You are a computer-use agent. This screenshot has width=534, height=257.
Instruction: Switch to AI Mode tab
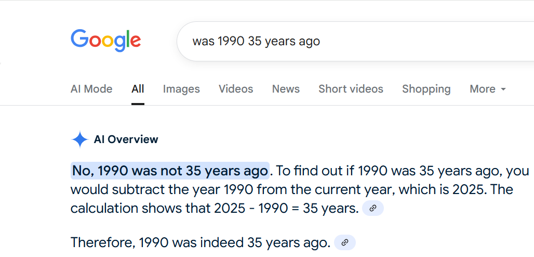coord(91,89)
